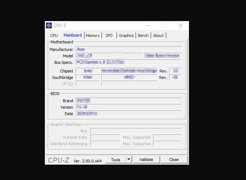Click the CPU-Z app icon in title bar
Screen dimensions: 246x180
49,25
